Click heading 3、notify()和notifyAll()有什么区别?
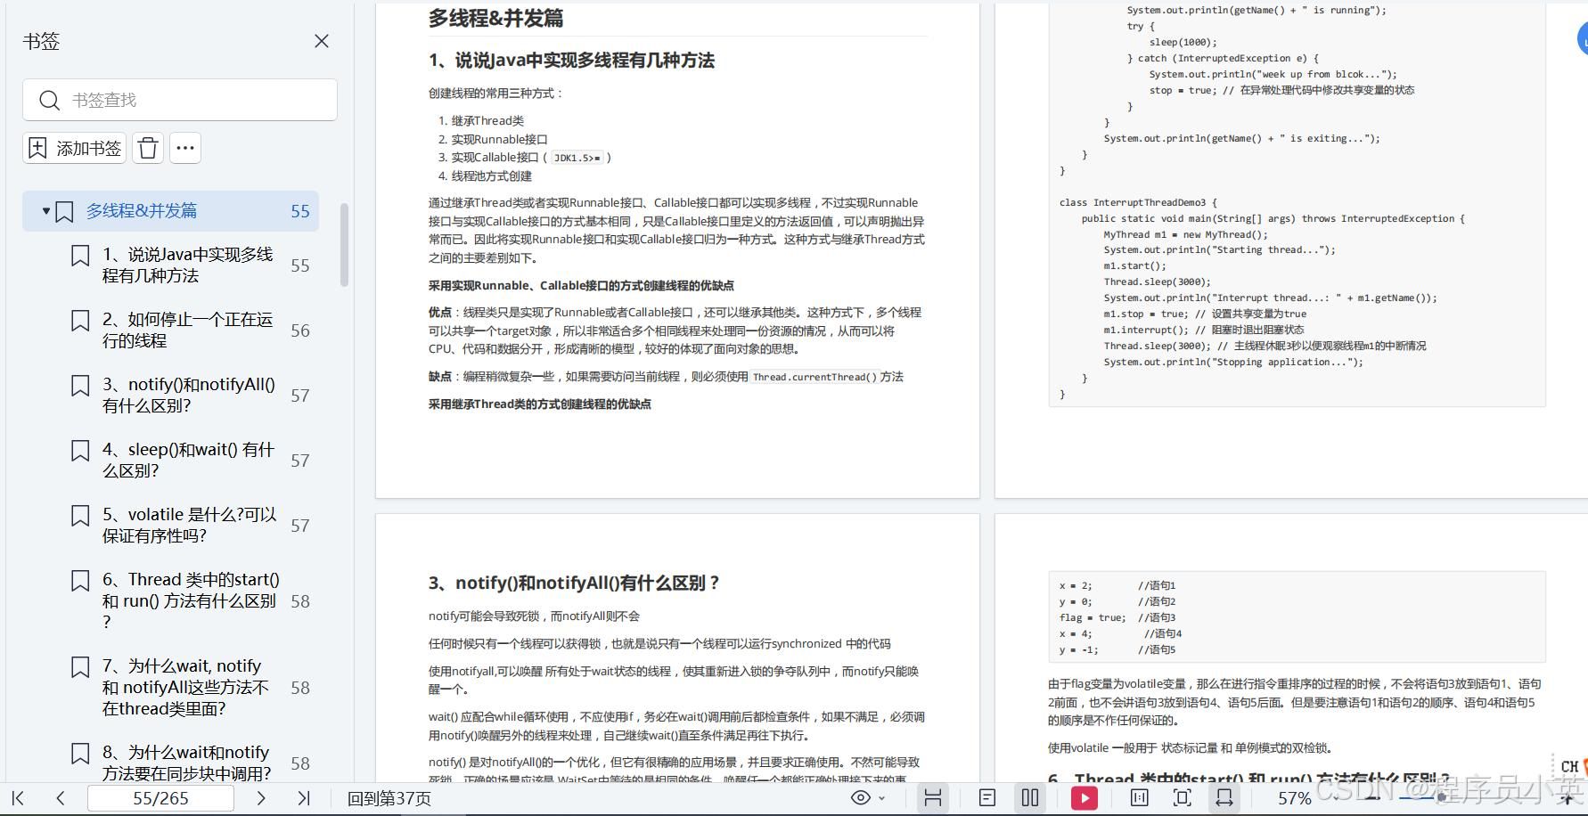The width and height of the screenshot is (1588, 816). (574, 583)
